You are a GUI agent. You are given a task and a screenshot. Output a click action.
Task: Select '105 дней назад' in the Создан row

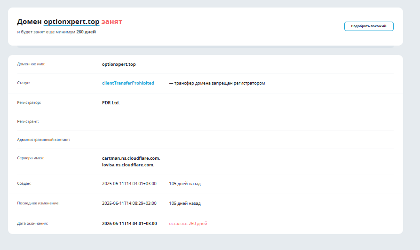185,184
